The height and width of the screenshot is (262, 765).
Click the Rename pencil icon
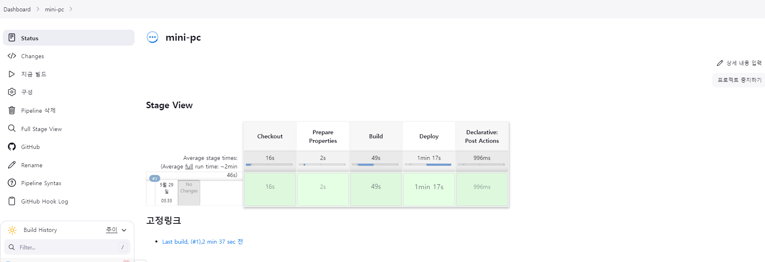pyautogui.click(x=12, y=165)
